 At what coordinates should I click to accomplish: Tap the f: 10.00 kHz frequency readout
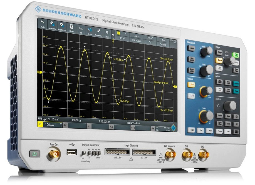(x=104, y=121)
